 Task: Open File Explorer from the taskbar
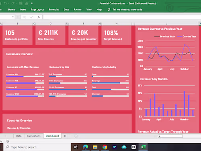coord(95,147)
